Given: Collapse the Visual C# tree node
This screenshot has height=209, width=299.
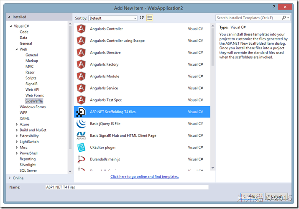Looking at the screenshot, I should pyautogui.click(x=11, y=26).
